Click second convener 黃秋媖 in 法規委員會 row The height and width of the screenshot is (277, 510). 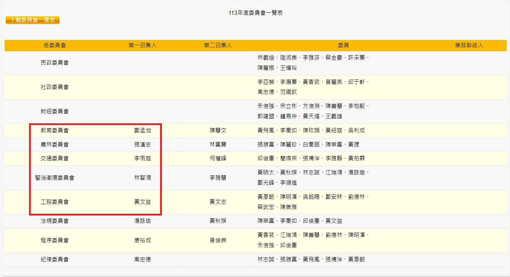tap(218, 221)
